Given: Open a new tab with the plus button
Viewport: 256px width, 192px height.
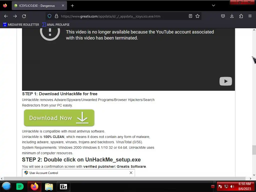Looking at the screenshot, I should click(72, 6).
